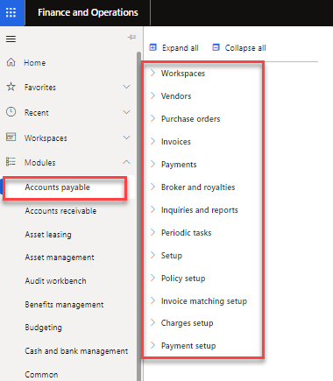Expand the Periodic tasks chevron
Image resolution: width=333 pixels, height=381 pixels.
(x=152, y=232)
